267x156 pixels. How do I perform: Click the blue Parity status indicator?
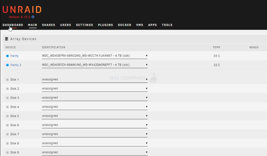[x=7, y=56]
